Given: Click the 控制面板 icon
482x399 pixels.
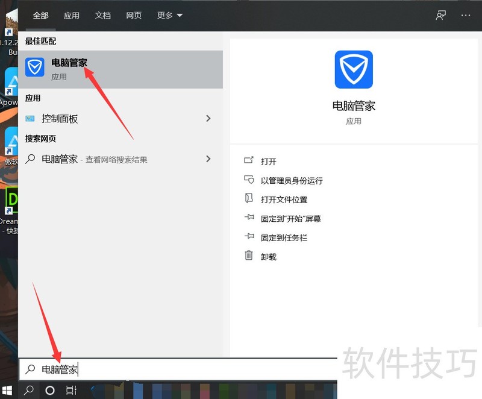Looking at the screenshot, I should [x=30, y=119].
